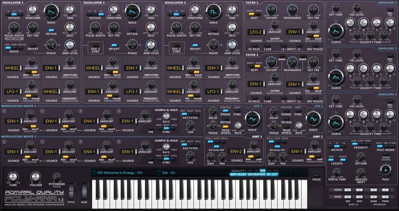
Task: Click the Oscillator 3 square wave display
Action: [x=213, y=12]
